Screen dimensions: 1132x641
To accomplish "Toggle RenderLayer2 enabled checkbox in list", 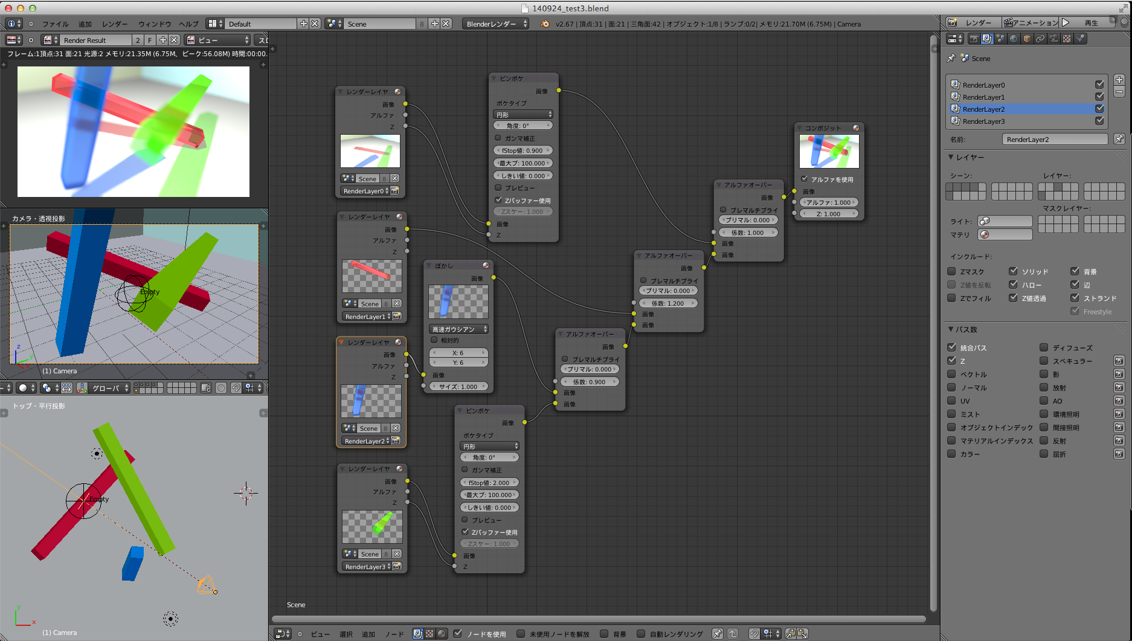I will (x=1099, y=109).
